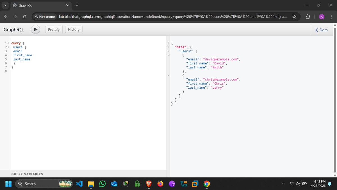Fold the "users" array in the result

click(168, 51)
